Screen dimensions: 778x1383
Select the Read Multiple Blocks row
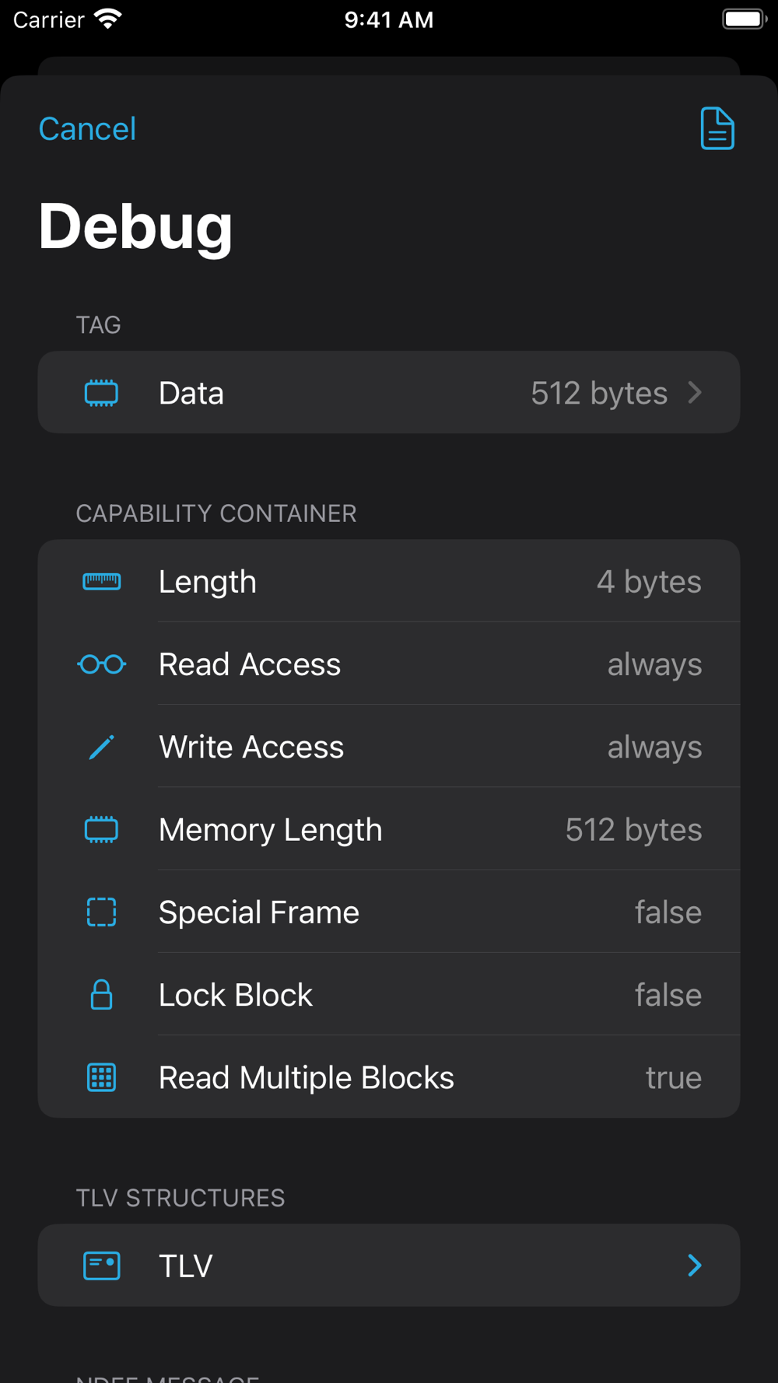(x=389, y=1077)
